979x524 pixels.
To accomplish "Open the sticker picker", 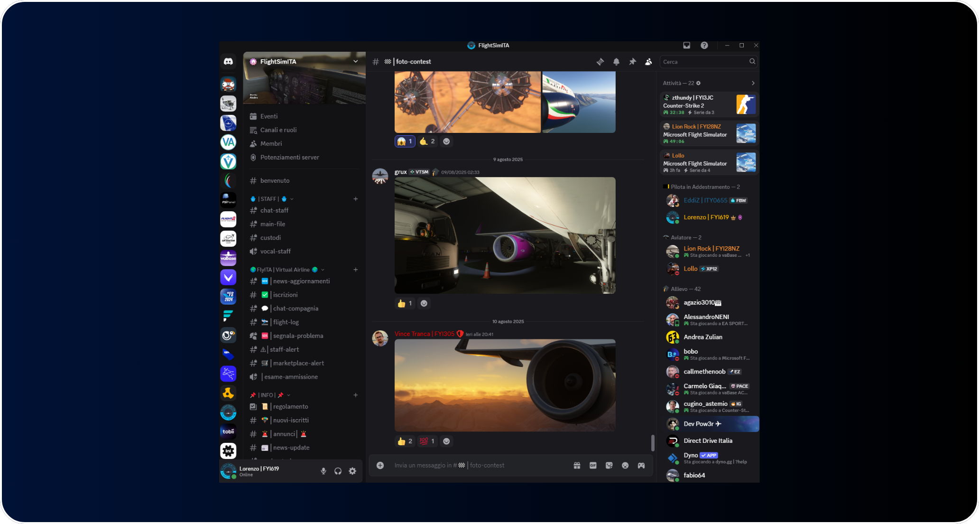I will pos(609,465).
